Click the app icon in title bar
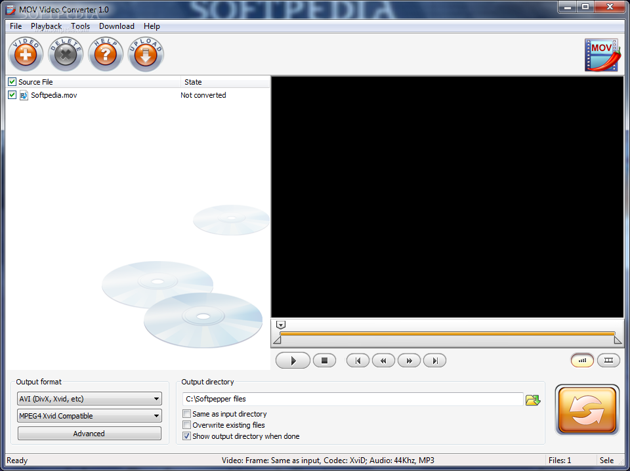 coord(12,9)
